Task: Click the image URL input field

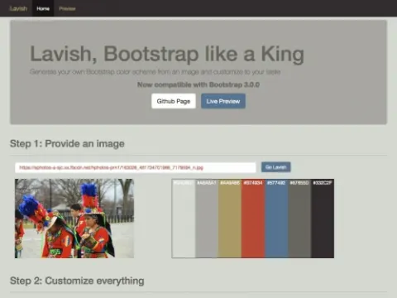Action: coord(136,167)
